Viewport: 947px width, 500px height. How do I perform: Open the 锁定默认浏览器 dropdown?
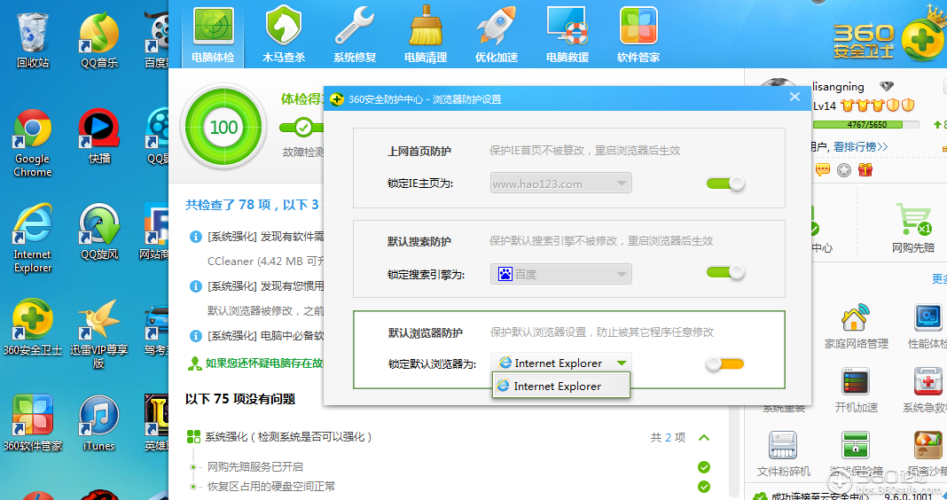click(561, 363)
